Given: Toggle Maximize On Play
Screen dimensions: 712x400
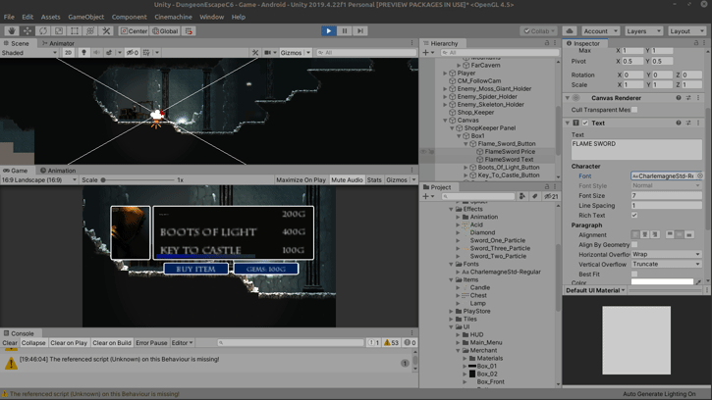Looking at the screenshot, I should pos(301,180).
